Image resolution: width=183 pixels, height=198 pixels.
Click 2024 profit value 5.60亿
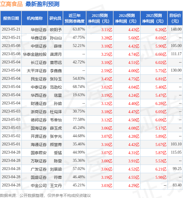134,38
